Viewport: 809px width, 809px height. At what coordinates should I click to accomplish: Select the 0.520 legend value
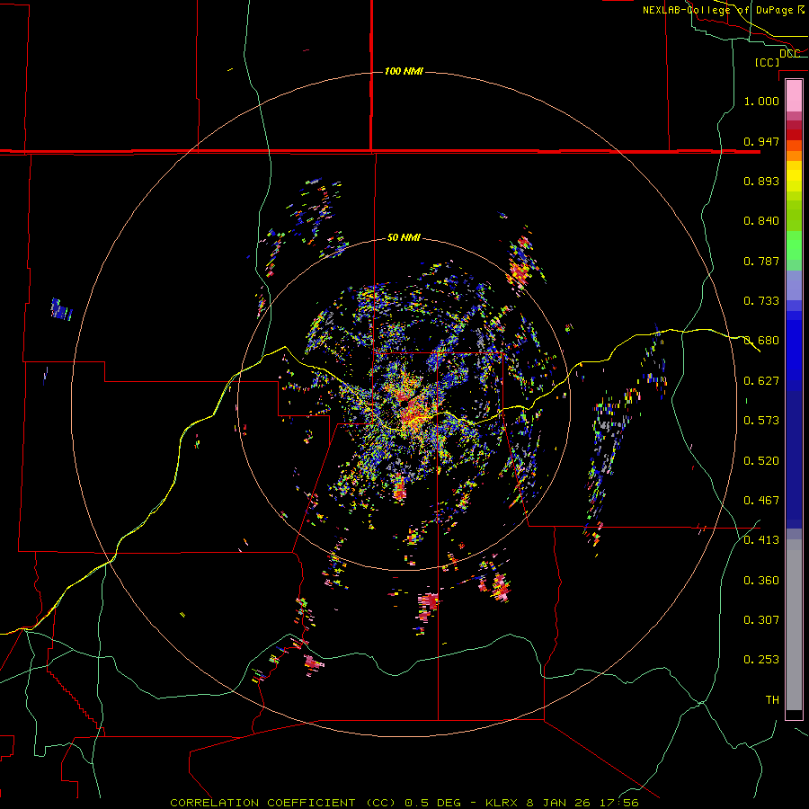point(761,461)
